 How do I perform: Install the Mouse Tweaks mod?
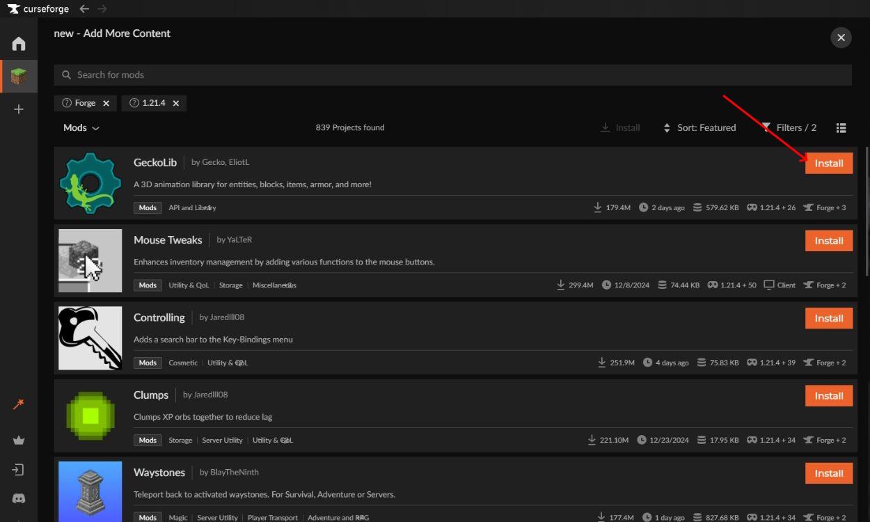(x=828, y=241)
